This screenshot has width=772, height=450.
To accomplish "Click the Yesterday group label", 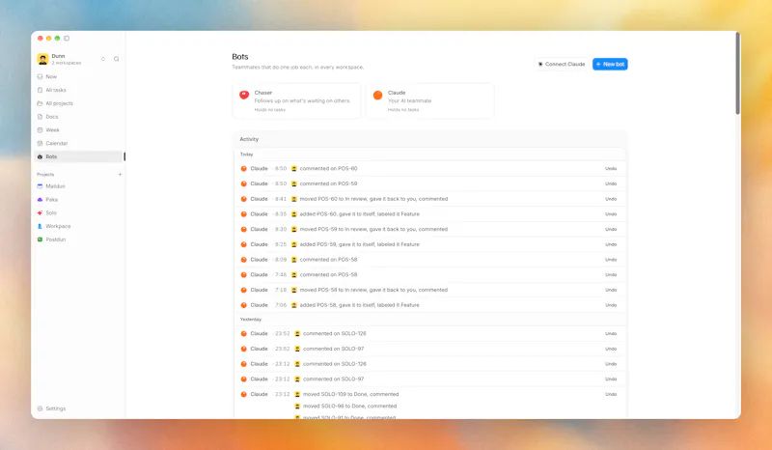I will pyautogui.click(x=251, y=320).
